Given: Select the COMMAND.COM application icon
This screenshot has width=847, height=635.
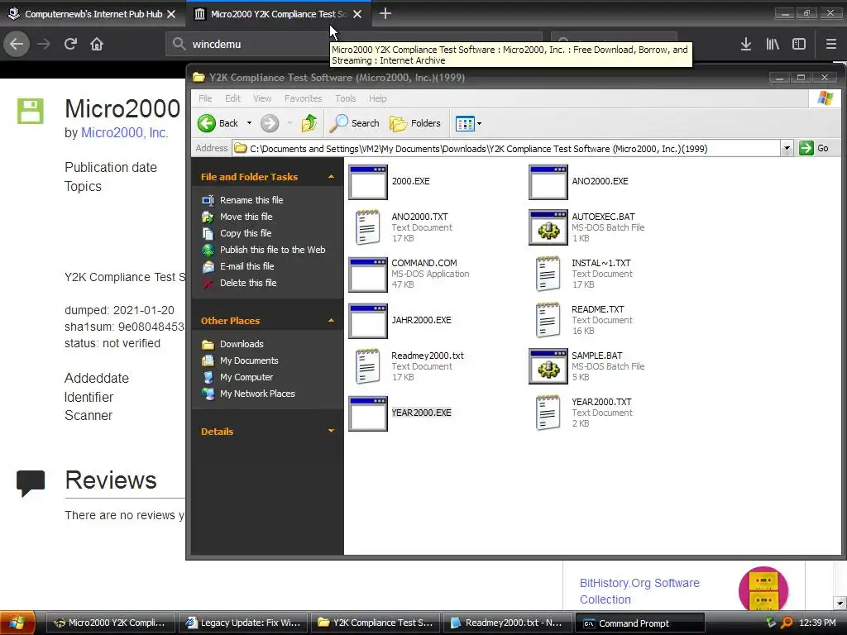Looking at the screenshot, I should click(x=368, y=275).
